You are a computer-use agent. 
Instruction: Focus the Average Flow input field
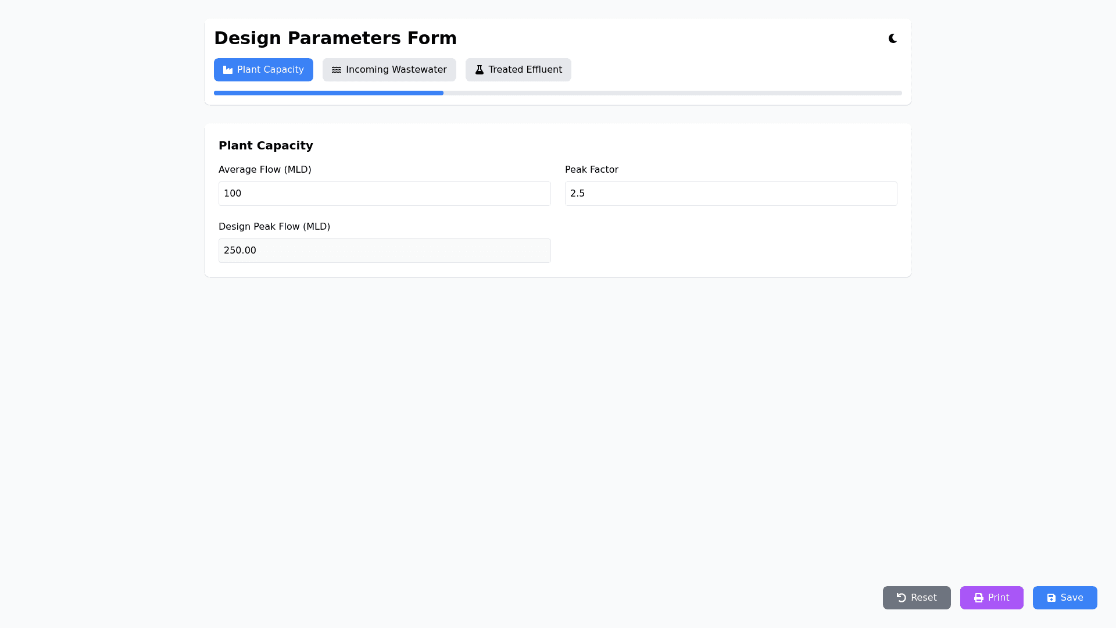pos(384,194)
